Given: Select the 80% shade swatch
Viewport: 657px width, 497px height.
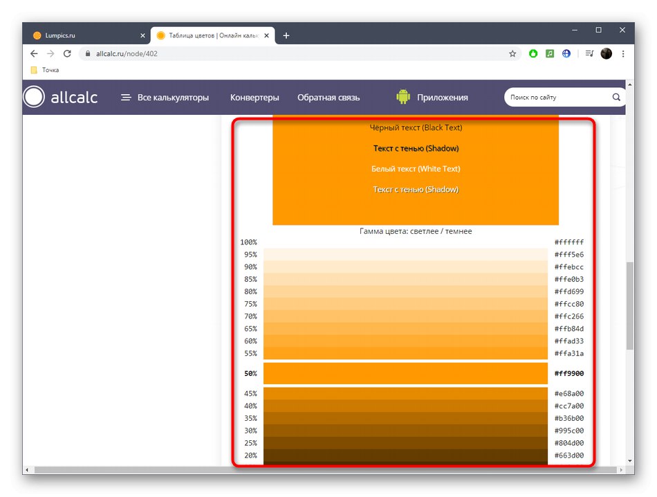Looking at the screenshot, I should [x=405, y=291].
